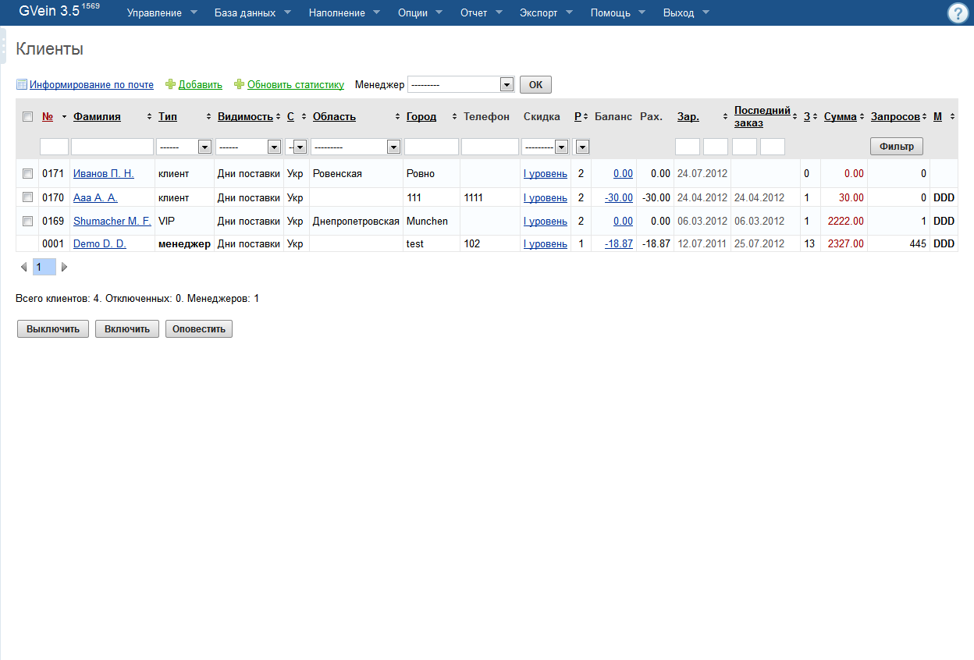Click the green plus update statistics icon
This screenshot has width=974, height=660.
(240, 84)
